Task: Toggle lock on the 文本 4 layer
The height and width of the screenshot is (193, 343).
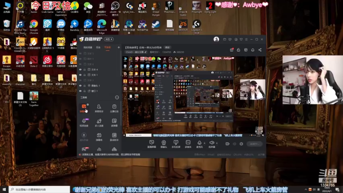Action: 84,69
